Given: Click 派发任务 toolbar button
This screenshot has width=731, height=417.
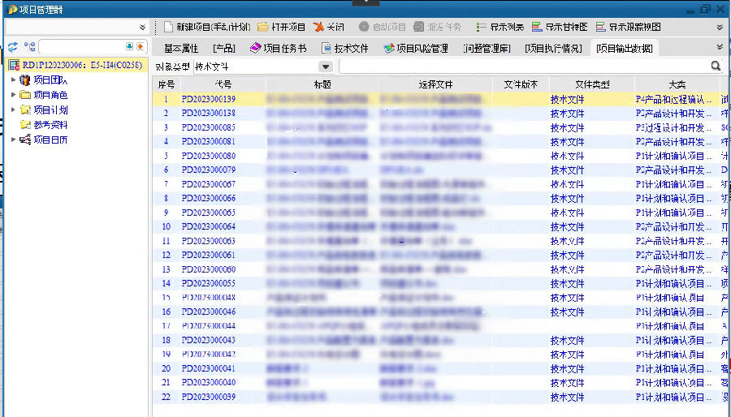Looking at the screenshot, I should 437,27.
